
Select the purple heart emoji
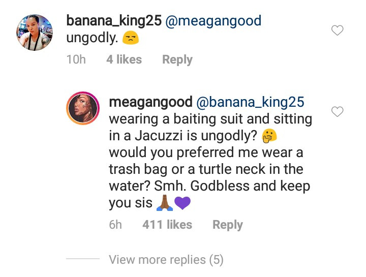pyautogui.click(x=182, y=203)
